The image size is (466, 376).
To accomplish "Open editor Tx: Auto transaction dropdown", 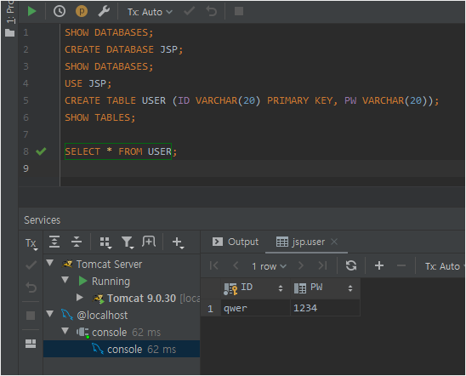I will (x=150, y=12).
